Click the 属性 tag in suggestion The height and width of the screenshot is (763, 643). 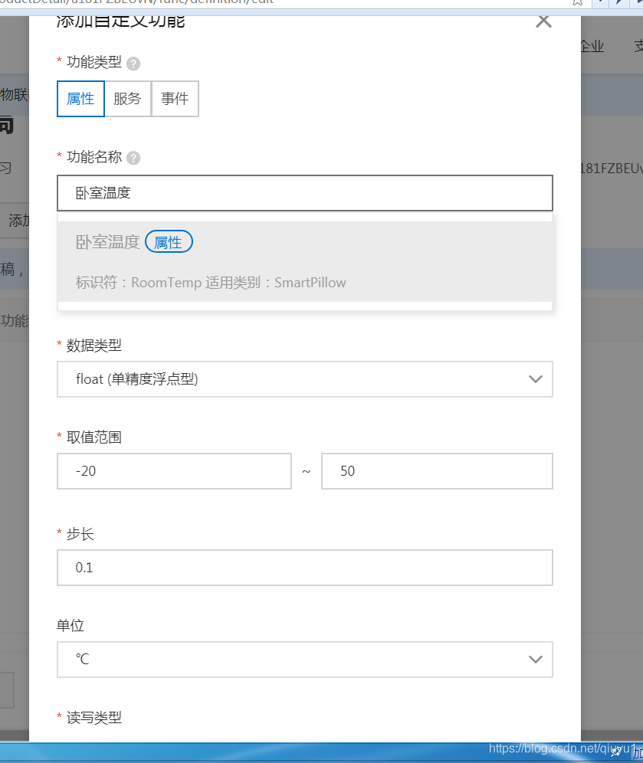169,242
